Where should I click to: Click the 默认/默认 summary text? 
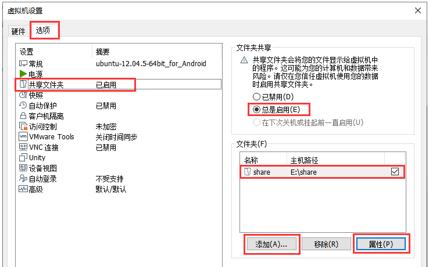click(x=111, y=189)
